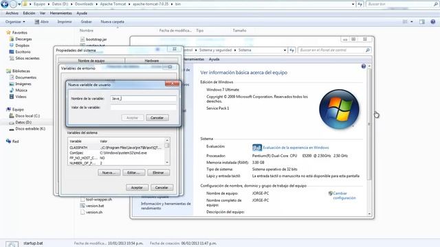Select the version.bat file

(95, 206)
